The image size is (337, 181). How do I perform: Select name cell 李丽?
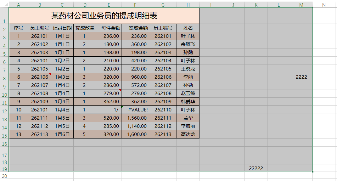[188, 77]
